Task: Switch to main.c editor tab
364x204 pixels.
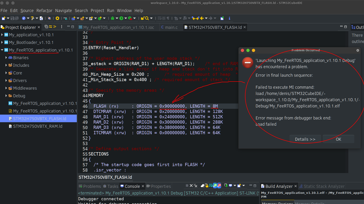Action: (x=169, y=27)
